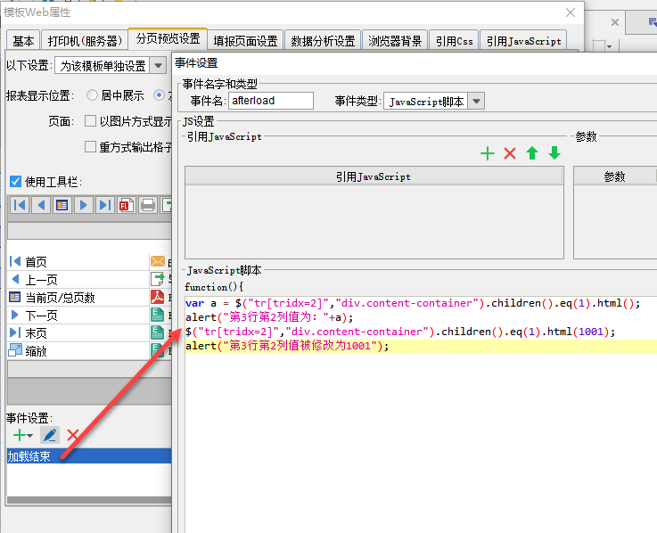Screen dimensions: 657x533
Task: Click the PDF export icon in list
Action: [x=158, y=297]
